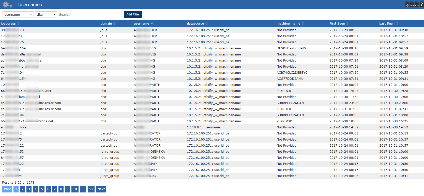This screenshot has height=196, width=424.
Task: Click the ipaddress column header
Action: click(8, 24)
